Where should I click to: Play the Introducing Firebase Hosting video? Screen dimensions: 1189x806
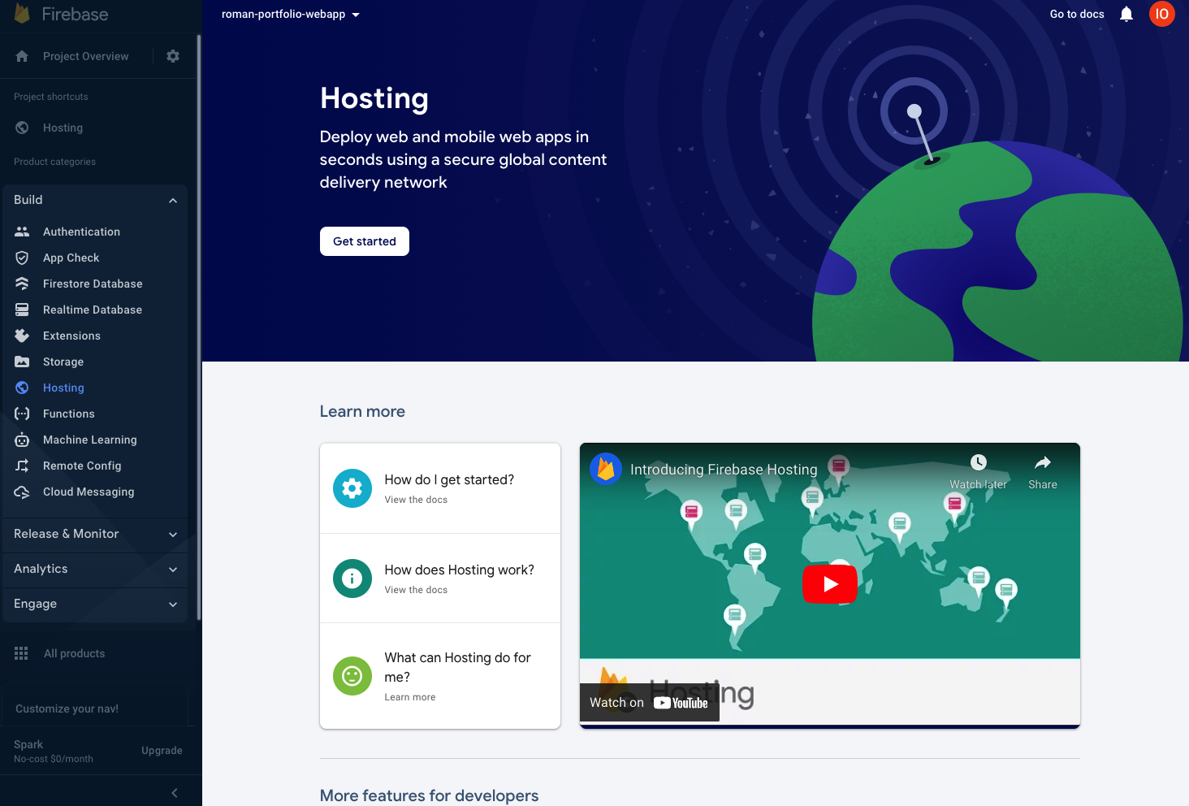830,584
